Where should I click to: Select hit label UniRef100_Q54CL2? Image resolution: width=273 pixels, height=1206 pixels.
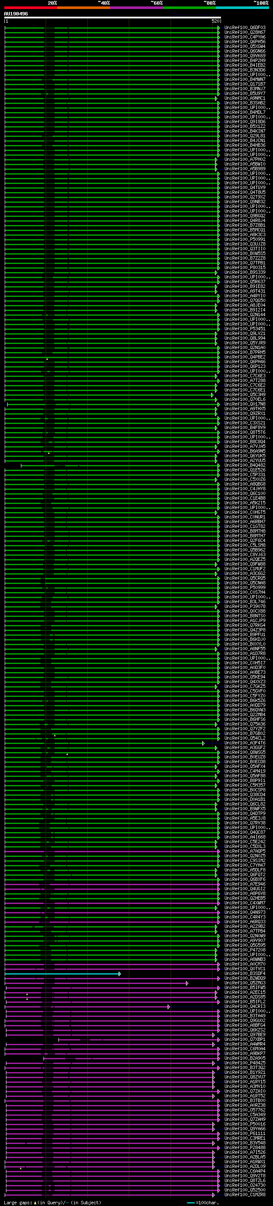(245, 738)
